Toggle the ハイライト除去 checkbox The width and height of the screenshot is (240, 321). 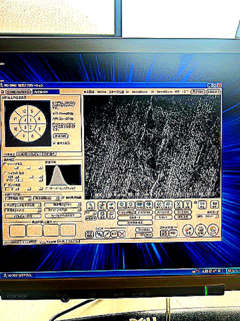pyautogui.click(x=5, y=173)
